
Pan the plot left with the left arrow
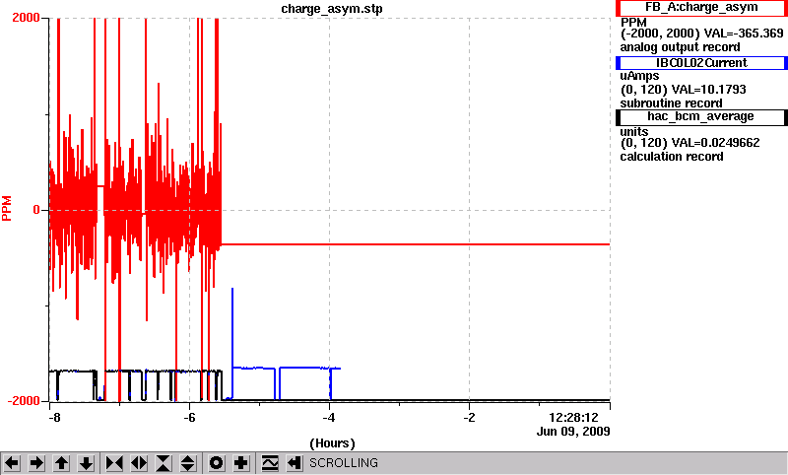(x=12, y=463)
